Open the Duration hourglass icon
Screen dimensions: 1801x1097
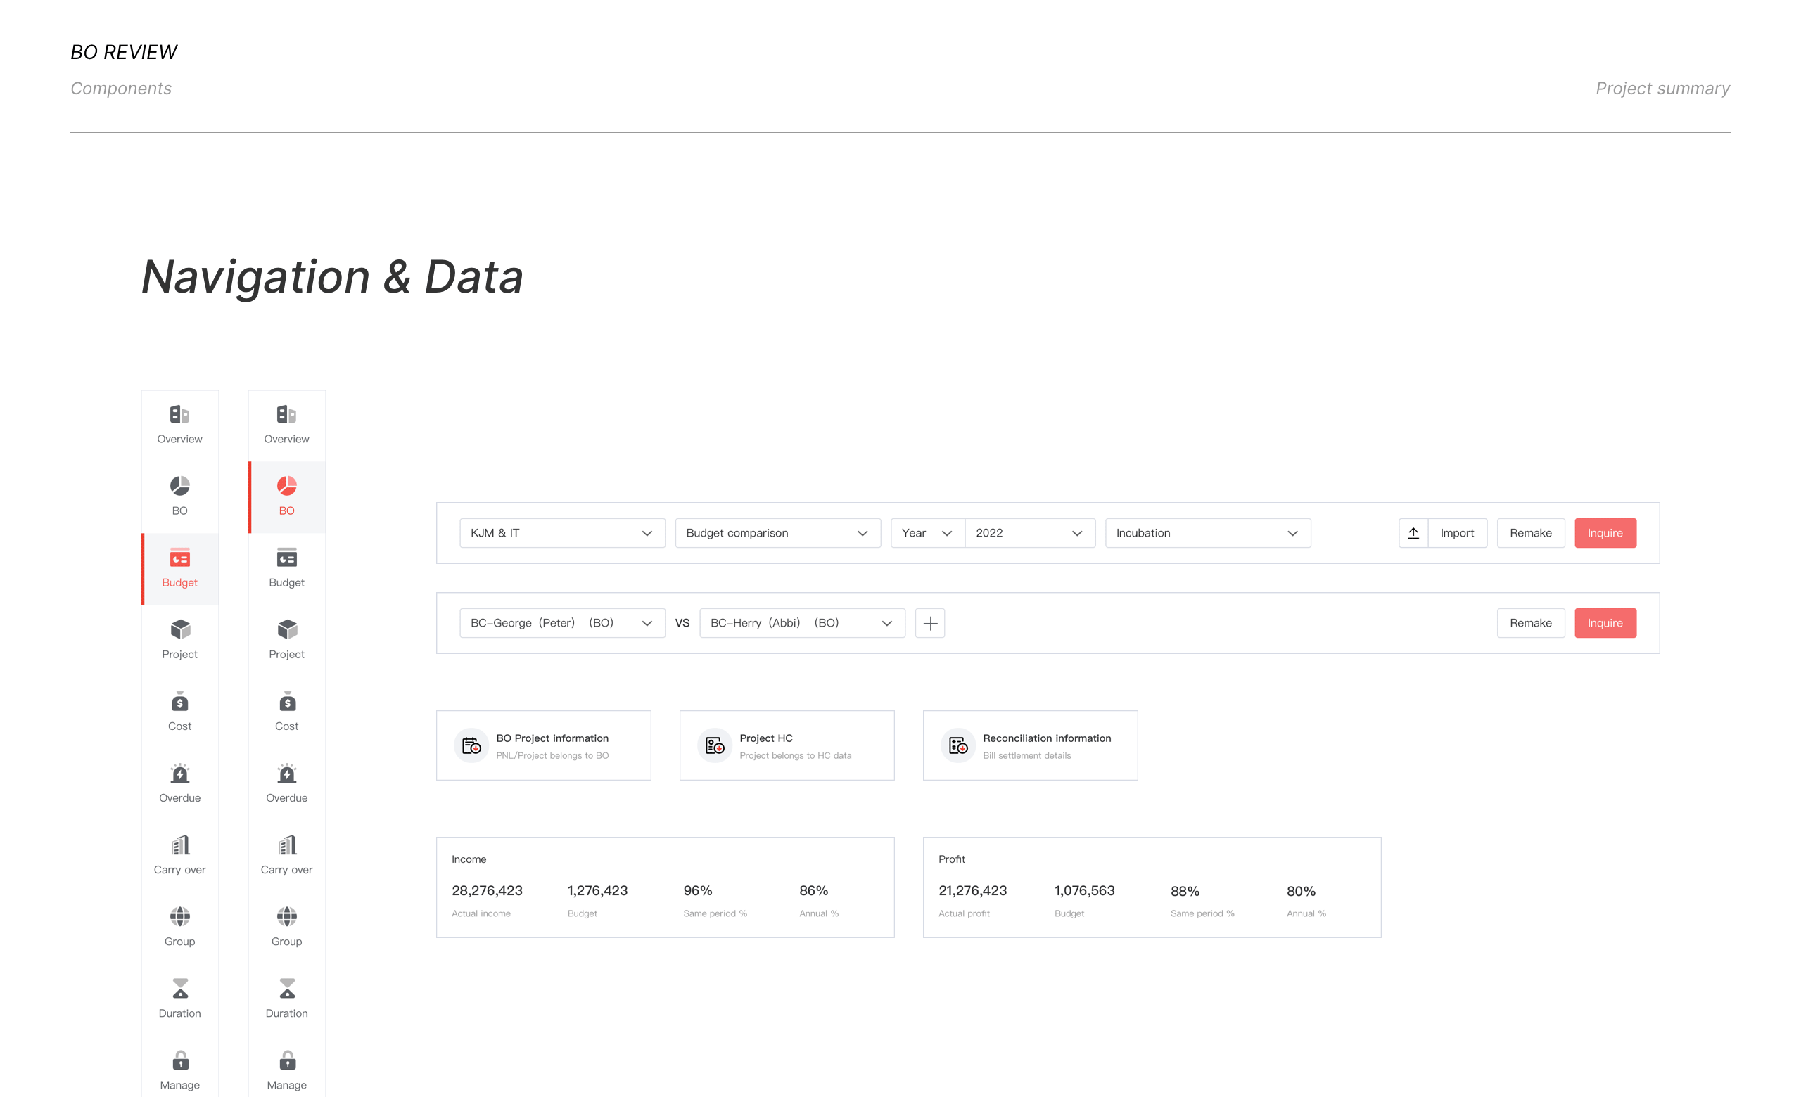pyautogui.click(x=180, y=989)
